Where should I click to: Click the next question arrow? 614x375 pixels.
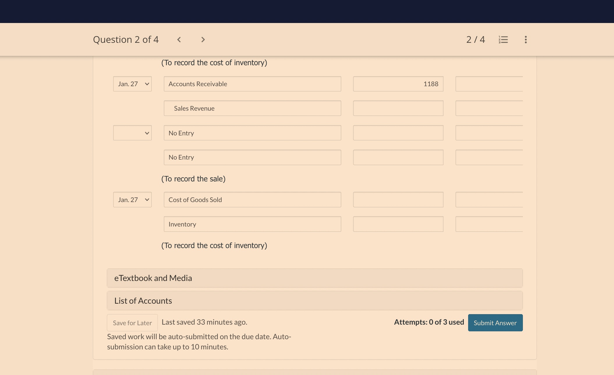point(203,40)
